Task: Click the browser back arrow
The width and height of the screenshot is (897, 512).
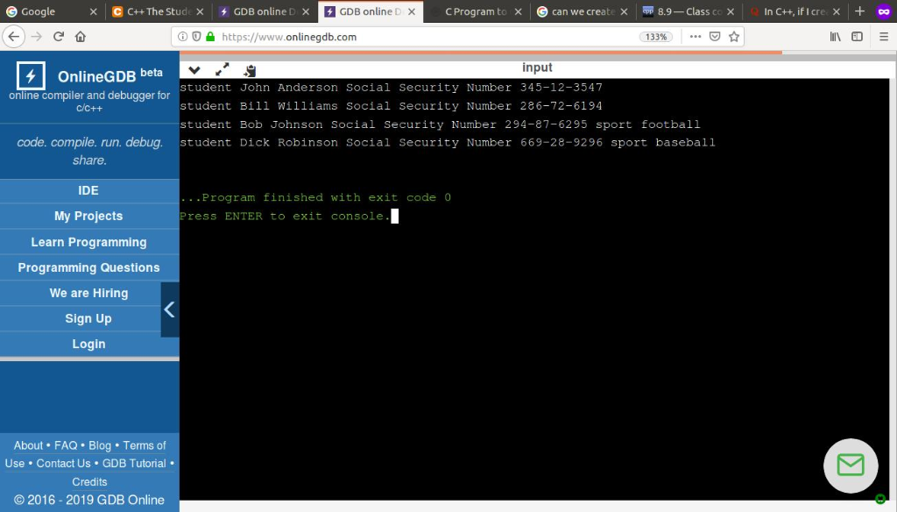Action: (16, 36)
